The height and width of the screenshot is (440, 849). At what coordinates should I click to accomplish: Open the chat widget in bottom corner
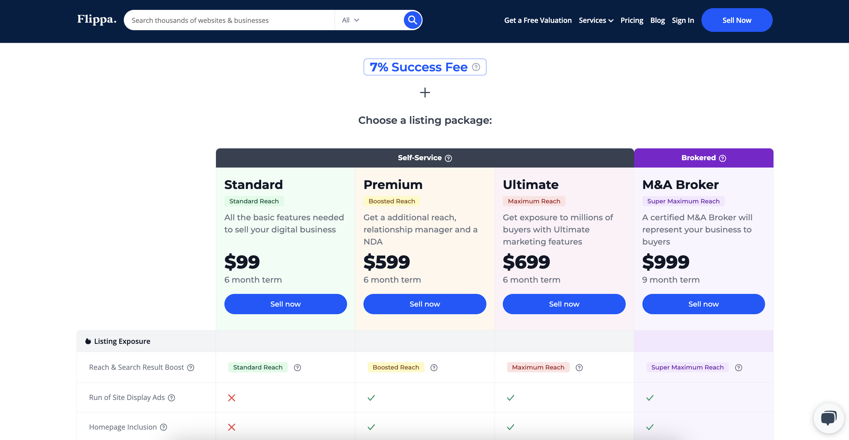[828, 418]
